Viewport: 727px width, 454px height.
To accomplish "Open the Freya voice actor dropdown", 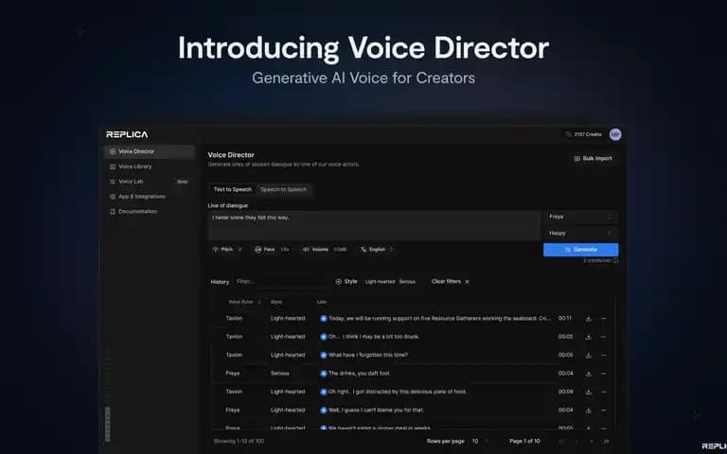I will click(580, 217).
